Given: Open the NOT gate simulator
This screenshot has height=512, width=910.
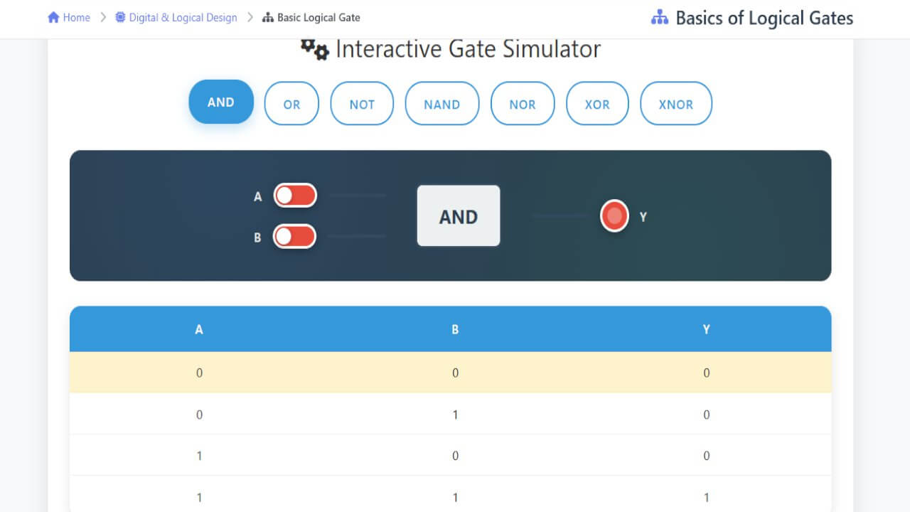Looking at the screenshot, I should coord(362,104).
